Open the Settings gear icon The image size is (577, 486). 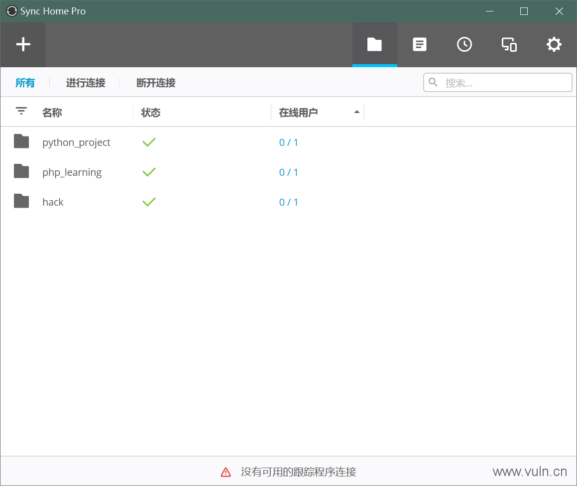tap(554, 45)
